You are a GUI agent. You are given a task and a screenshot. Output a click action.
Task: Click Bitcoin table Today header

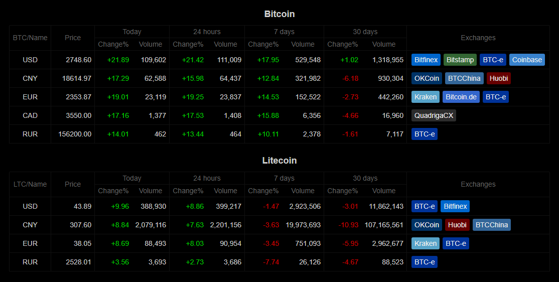pyautogui.click(x=132, y=32)
